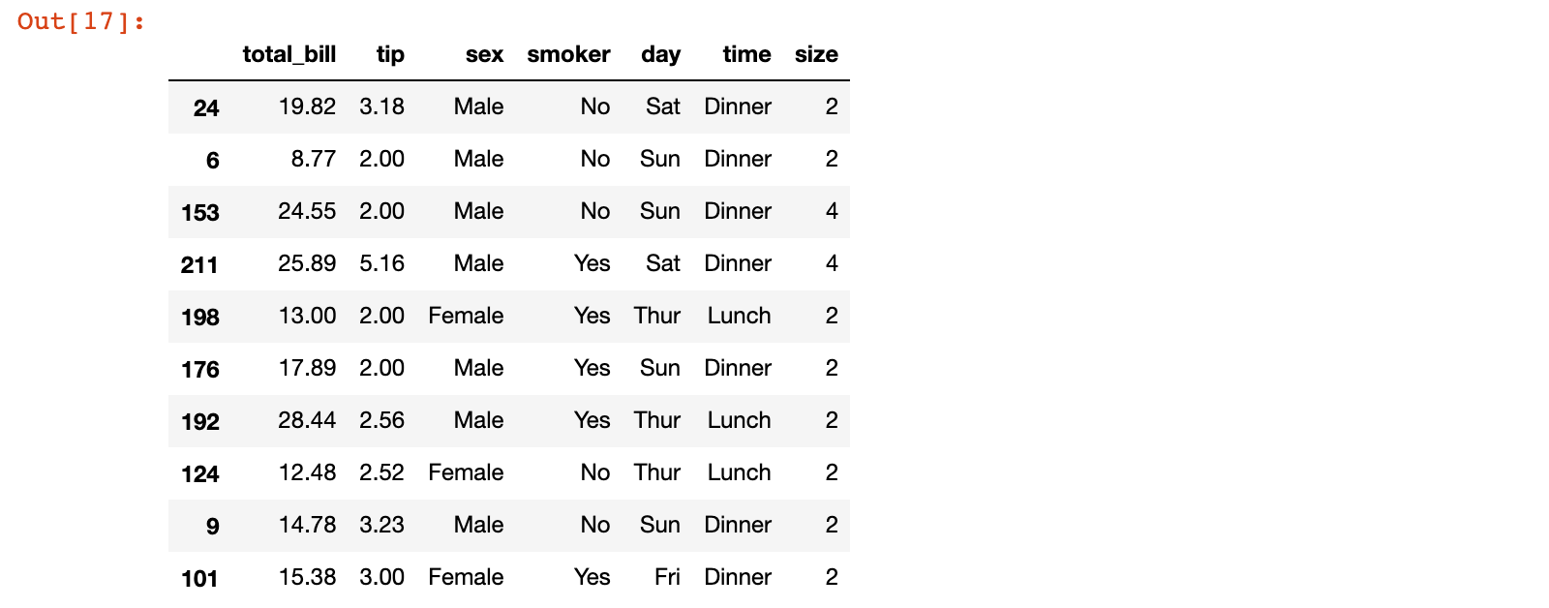Select the sex column header
Viewport: 1549px width, 608px height.
[484, 54]
